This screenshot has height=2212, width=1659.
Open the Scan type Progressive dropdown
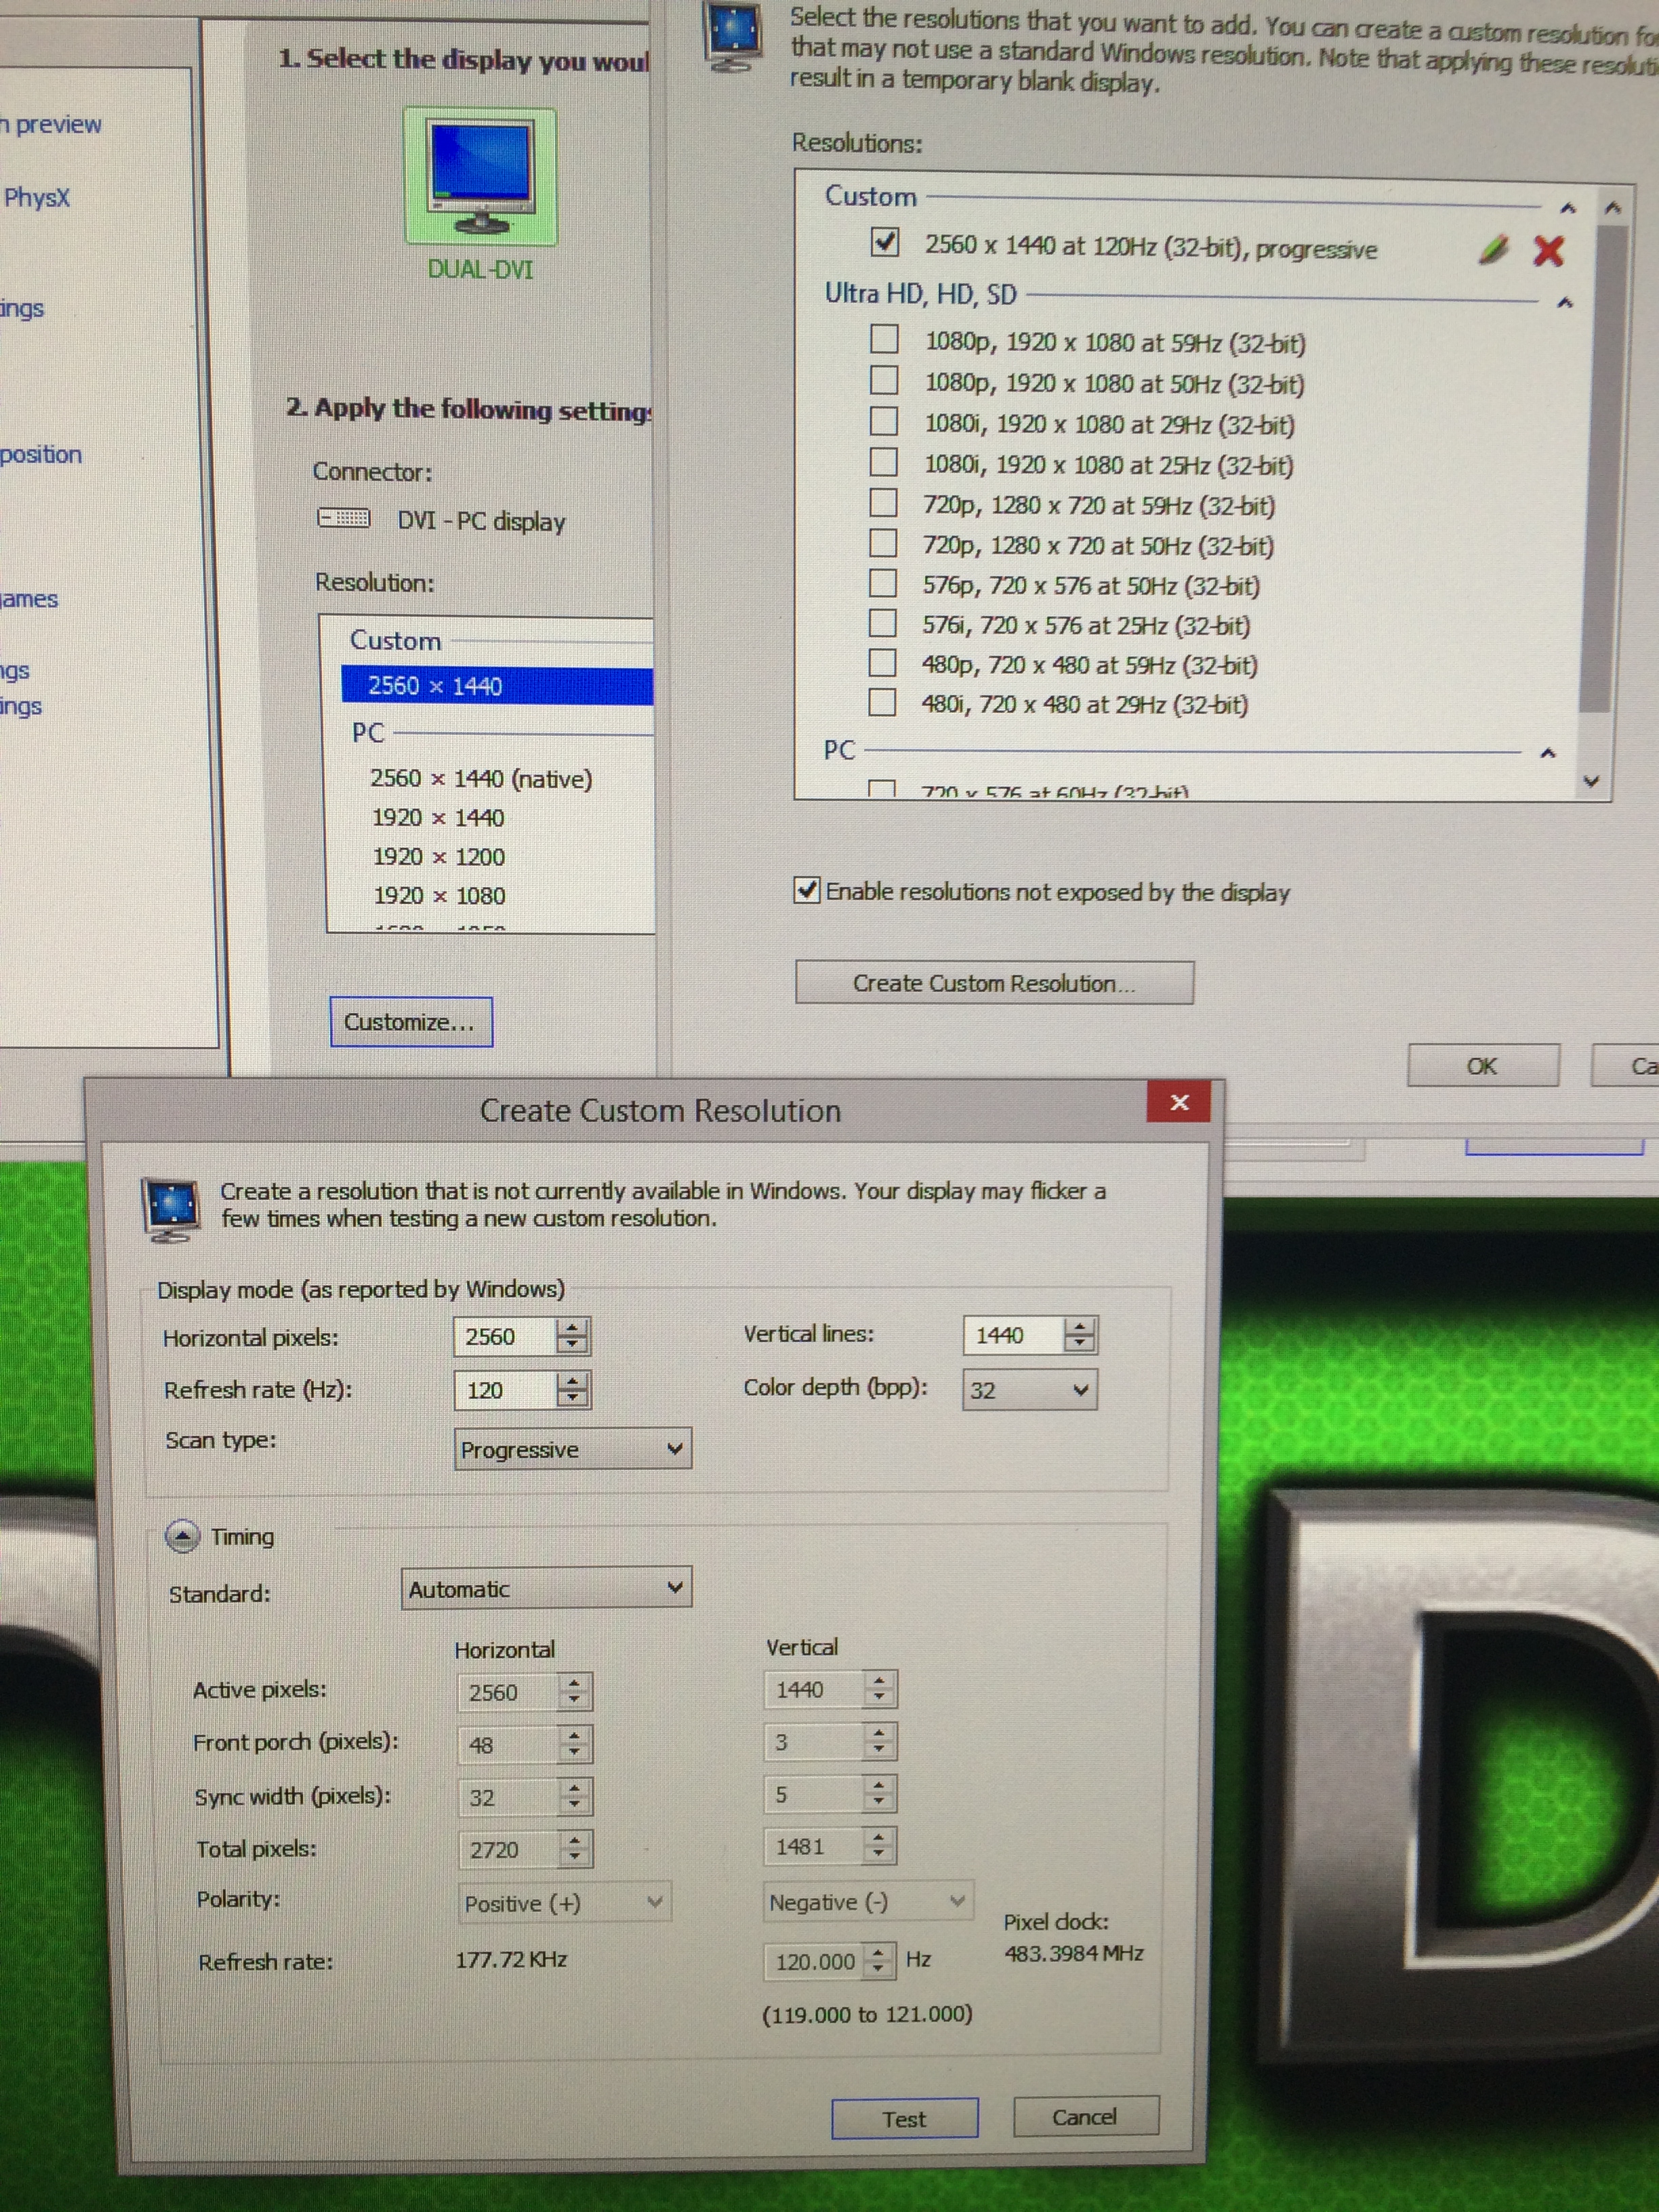[x=572, y=1449]
